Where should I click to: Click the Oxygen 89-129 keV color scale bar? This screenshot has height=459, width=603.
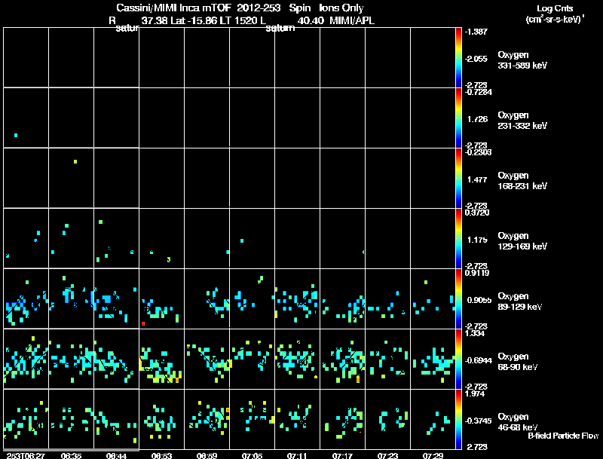(x=458, y=298)
